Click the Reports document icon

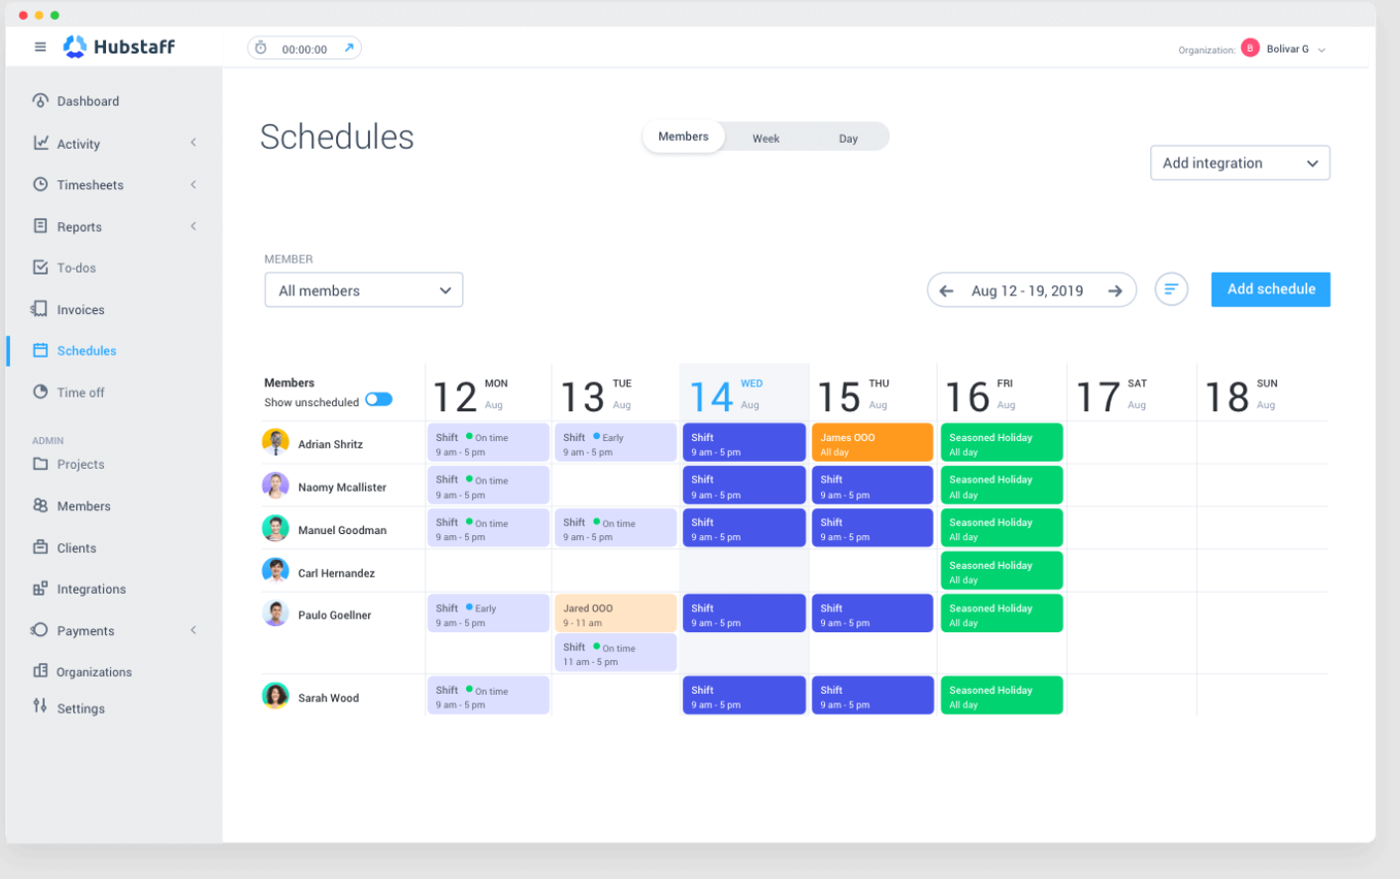click(41, 226)
